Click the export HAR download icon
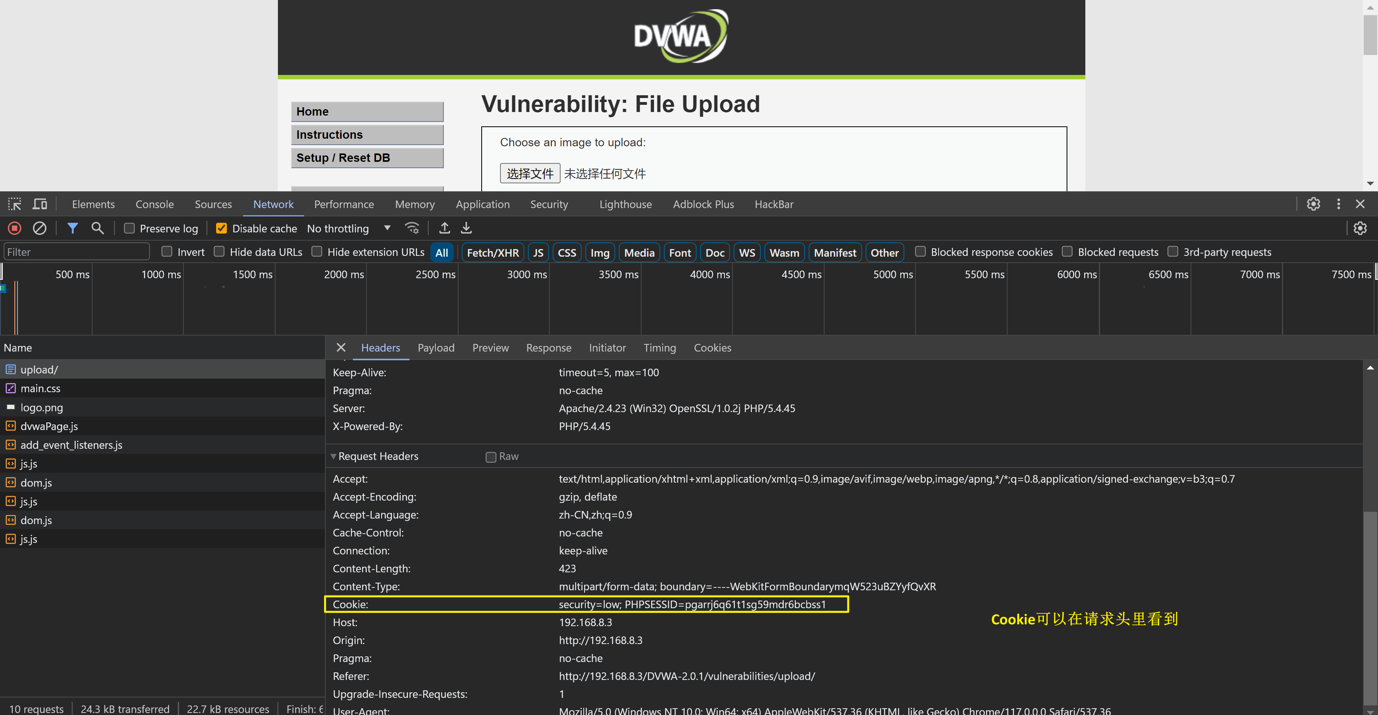The width and height of the screenshot is (1378, 715). [x=467, y=228]
